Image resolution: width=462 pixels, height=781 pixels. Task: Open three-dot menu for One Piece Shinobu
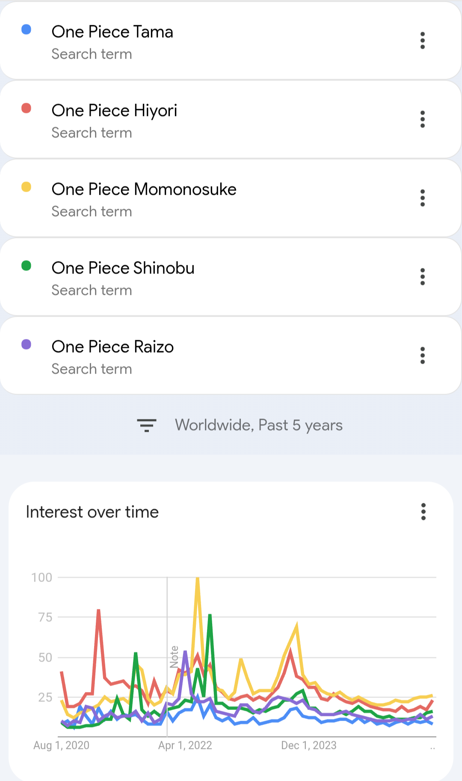[x=423, y=277]
